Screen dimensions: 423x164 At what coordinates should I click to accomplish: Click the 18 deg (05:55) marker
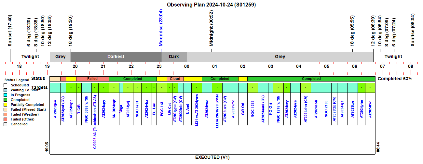(x=352, y=31)
